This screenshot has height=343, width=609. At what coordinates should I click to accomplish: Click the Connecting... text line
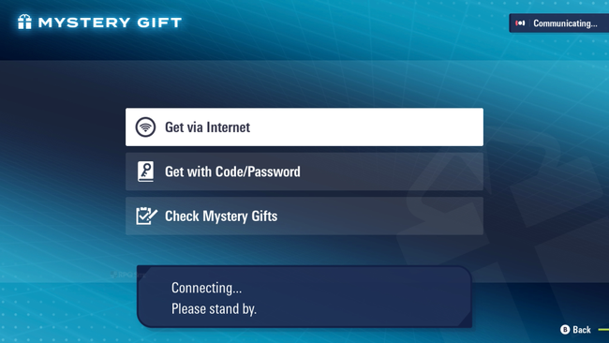pos(206,289)
